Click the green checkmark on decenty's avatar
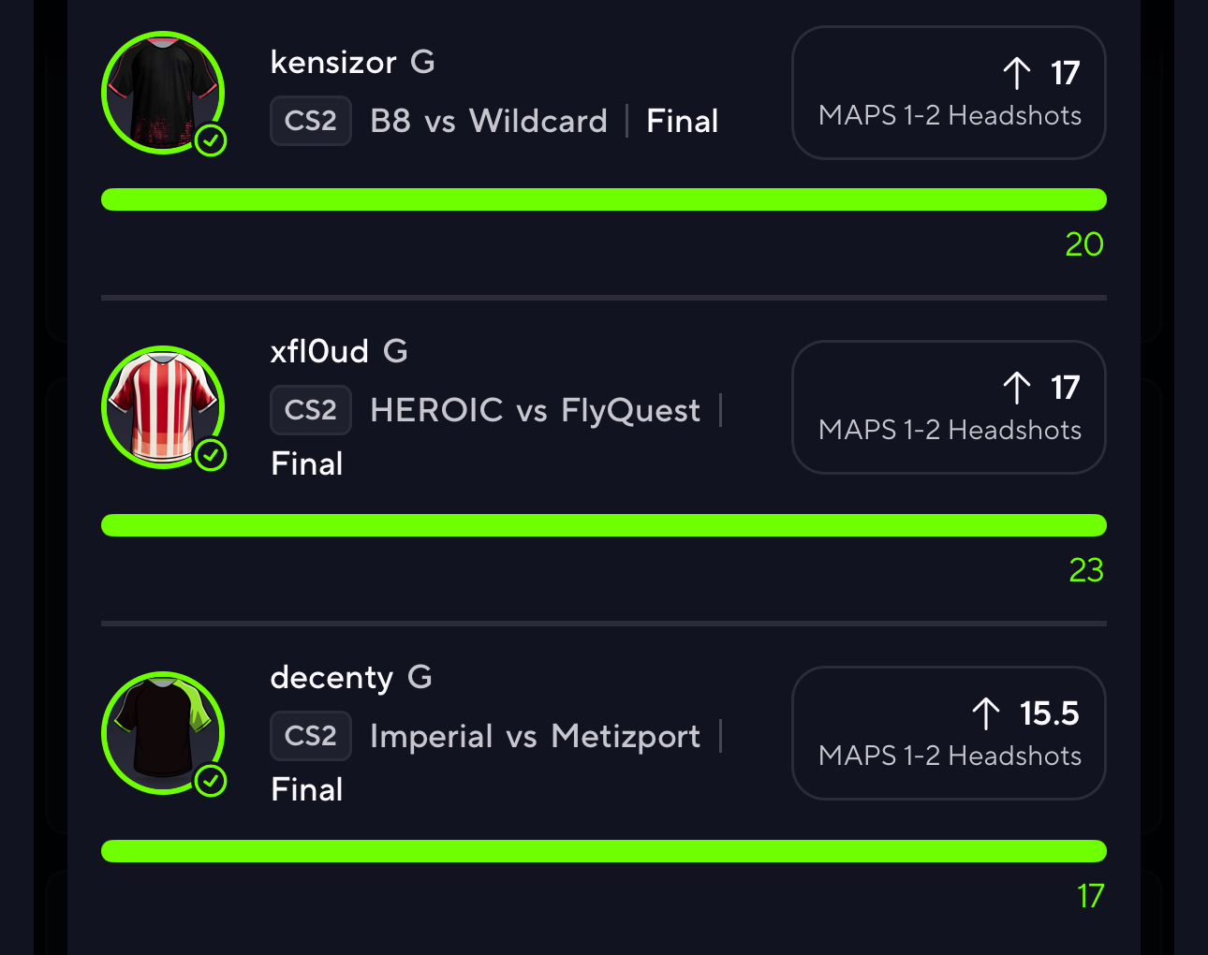This screenshot has width=1208, height=955. click(x=211, y=781)
